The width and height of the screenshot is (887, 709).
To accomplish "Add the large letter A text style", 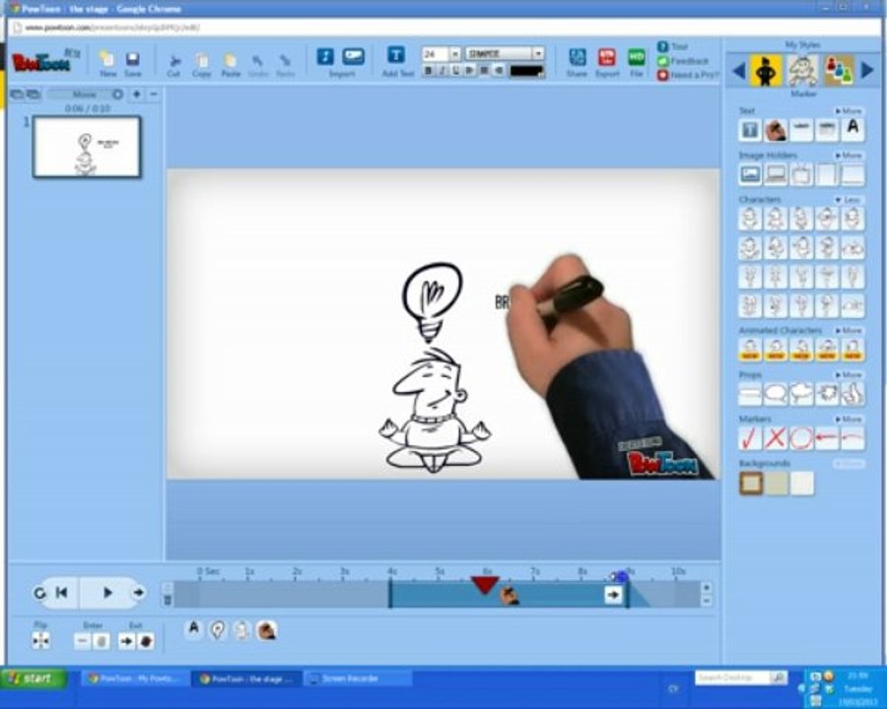I will [853, 129].
